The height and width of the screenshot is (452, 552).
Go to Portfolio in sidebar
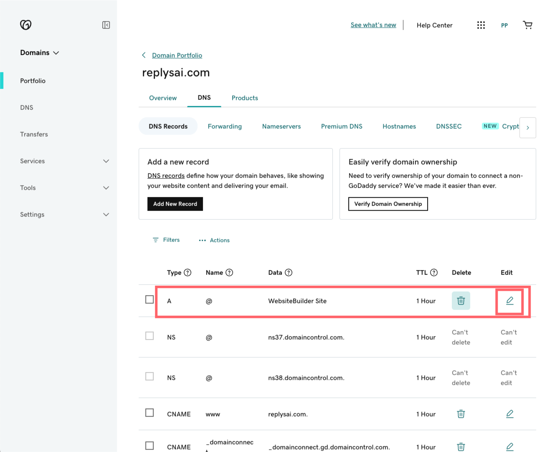[33, 81]
